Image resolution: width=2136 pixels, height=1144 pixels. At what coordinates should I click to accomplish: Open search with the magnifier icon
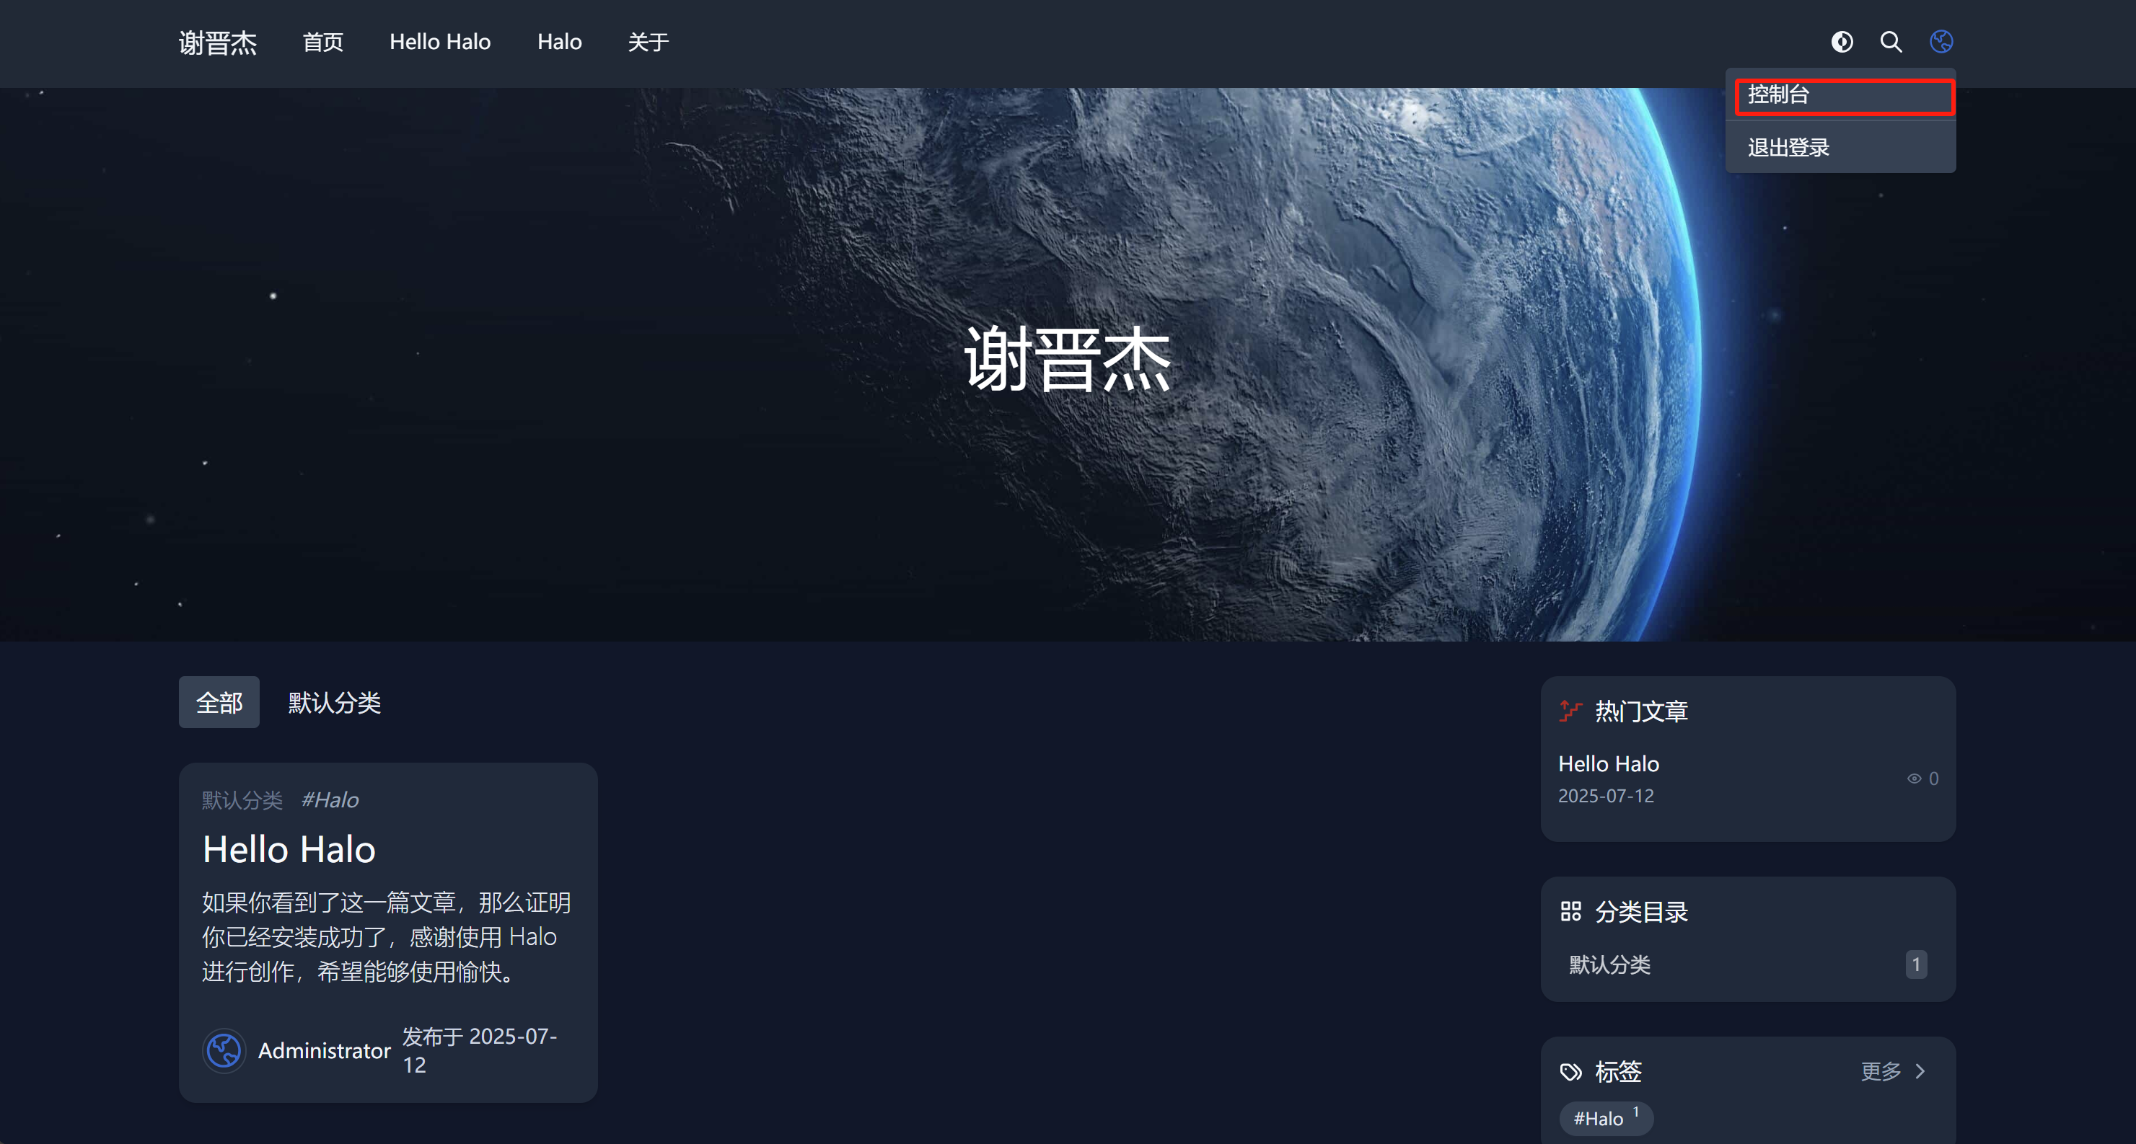[x=1891, y=41]
